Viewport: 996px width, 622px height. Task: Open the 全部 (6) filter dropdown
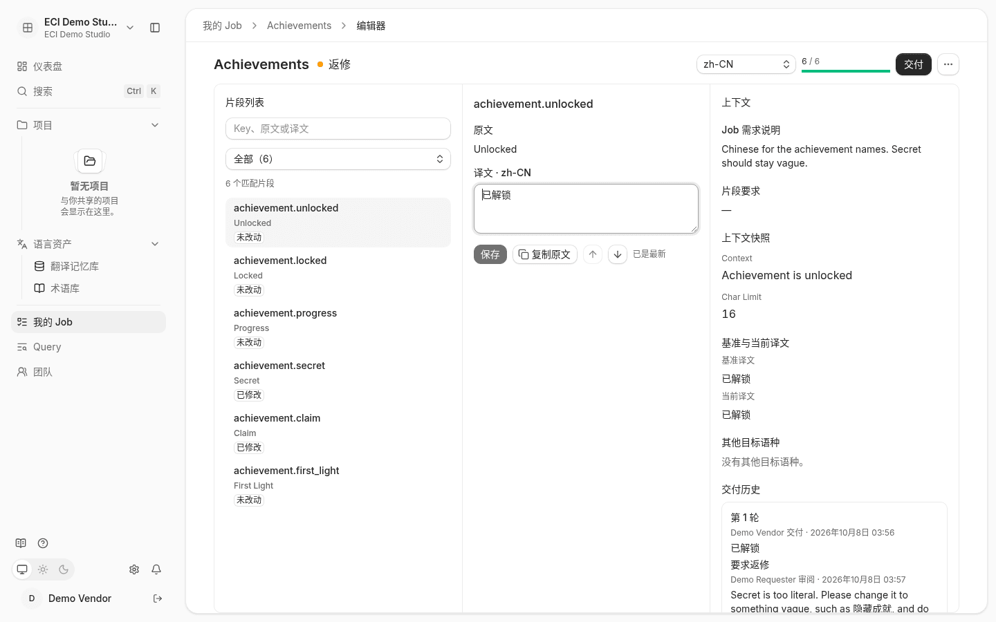click(338, 159)
